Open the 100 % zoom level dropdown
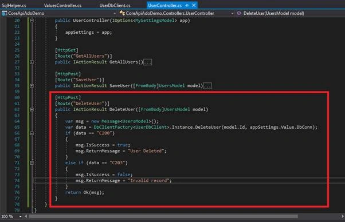This screenshot has width=345, height=222. pos(20,216)
